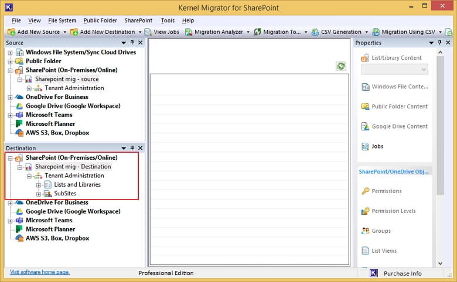Click List/Library Content icon in Properties
The width and height of the screenshot is (457, 282).
(365, 58)
